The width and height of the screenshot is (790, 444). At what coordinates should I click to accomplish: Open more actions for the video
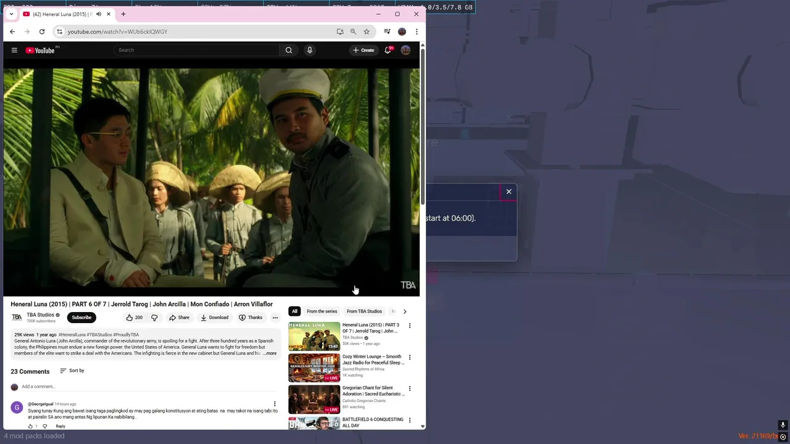(275, 318)
